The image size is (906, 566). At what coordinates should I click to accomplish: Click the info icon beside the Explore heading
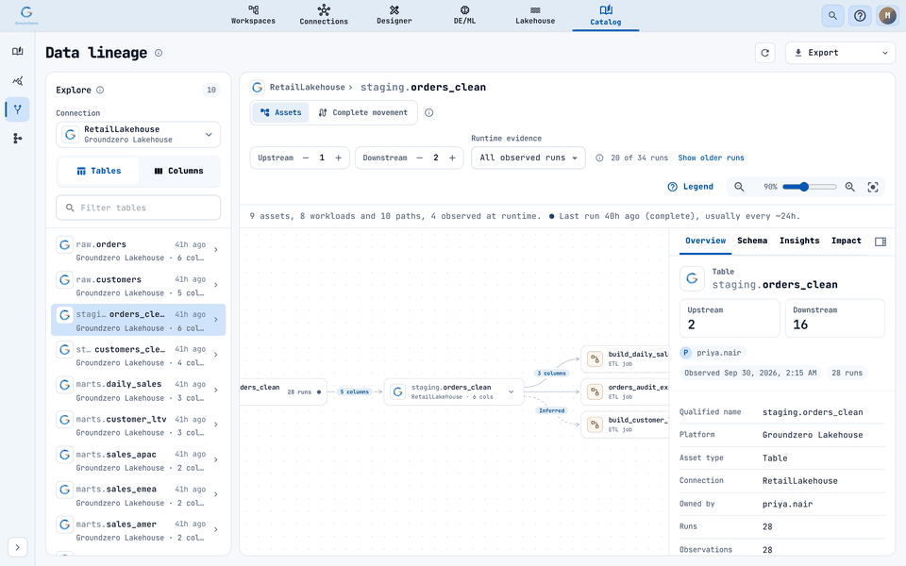click(x=100, y=90)
